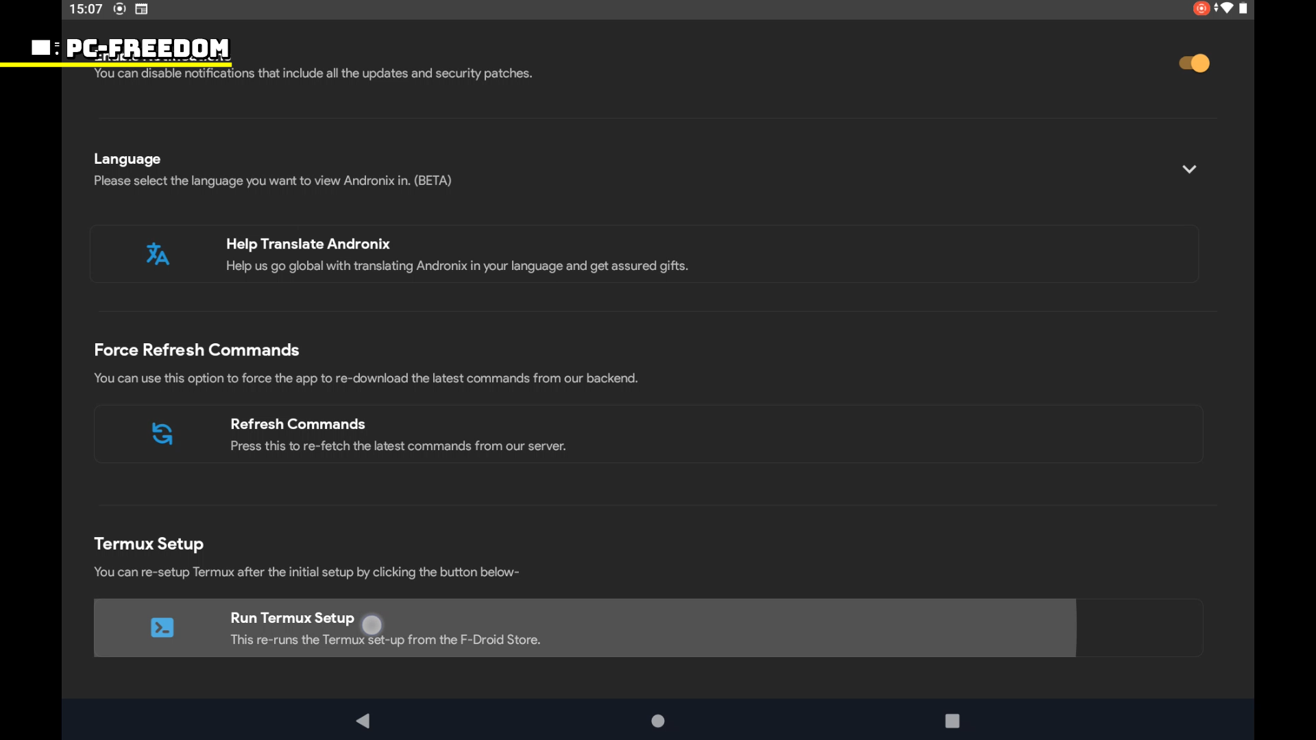Click the battery status icon
1316x740 pixels.
[1243, 8]
